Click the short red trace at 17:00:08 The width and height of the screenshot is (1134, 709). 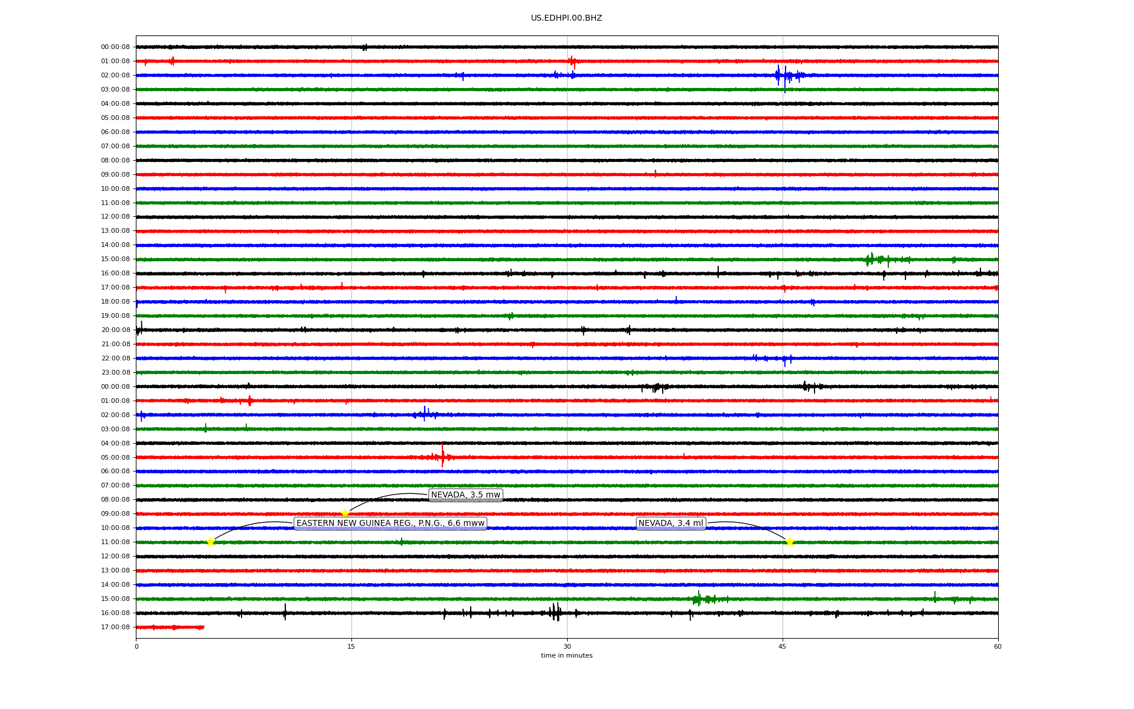pos(170,627)
